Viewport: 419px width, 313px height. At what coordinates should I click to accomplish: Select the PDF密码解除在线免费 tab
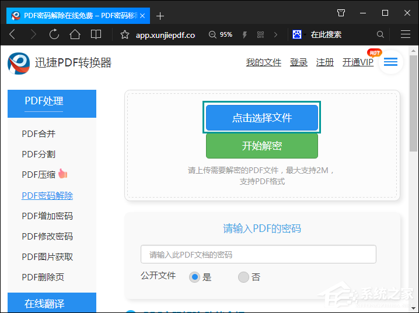tap(78, 16)
